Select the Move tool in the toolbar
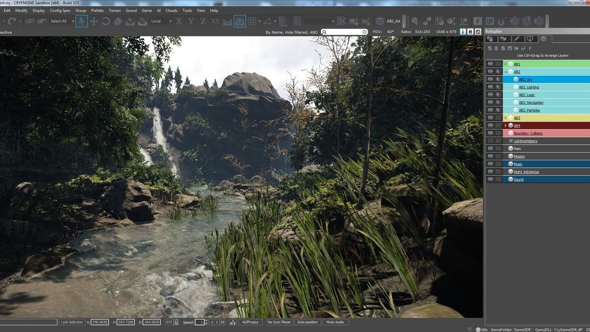Viewport: 590px width, 332px height. [x=93, y=21]
